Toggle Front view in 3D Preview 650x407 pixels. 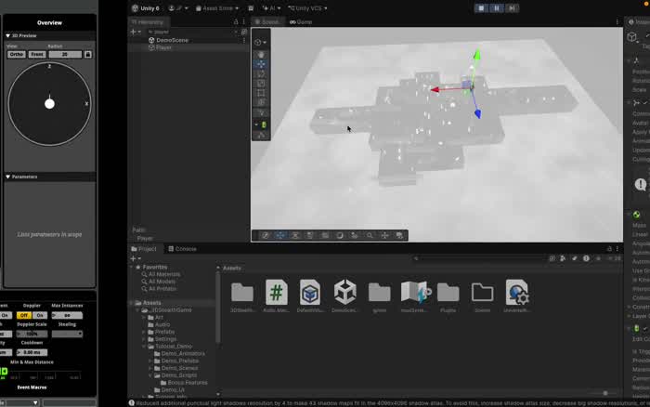37,54
